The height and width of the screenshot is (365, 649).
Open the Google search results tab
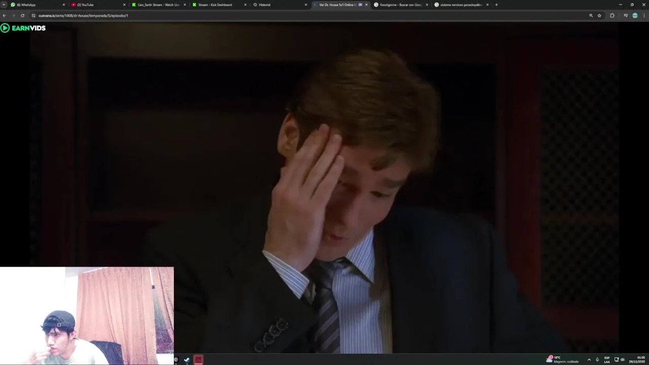point(401,5)
